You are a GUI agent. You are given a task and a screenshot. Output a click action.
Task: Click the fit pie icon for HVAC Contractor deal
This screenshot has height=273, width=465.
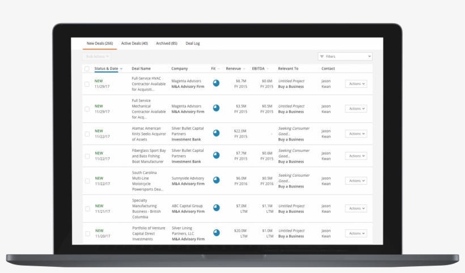tap(216, 83)
